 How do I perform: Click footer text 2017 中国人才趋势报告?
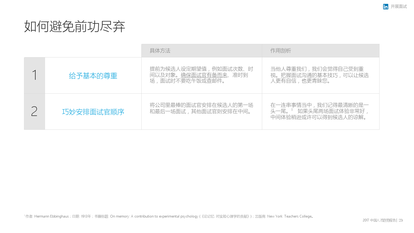point(379,220)
